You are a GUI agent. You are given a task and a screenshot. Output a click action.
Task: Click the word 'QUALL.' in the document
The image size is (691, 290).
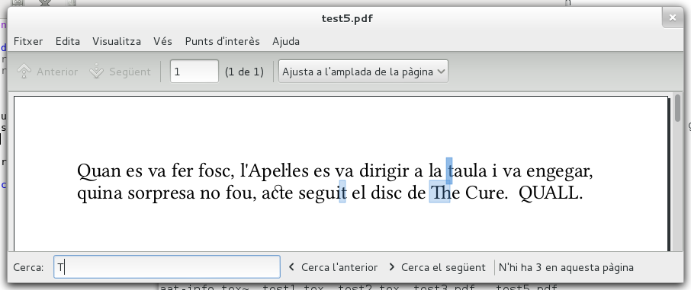(551, 193)
